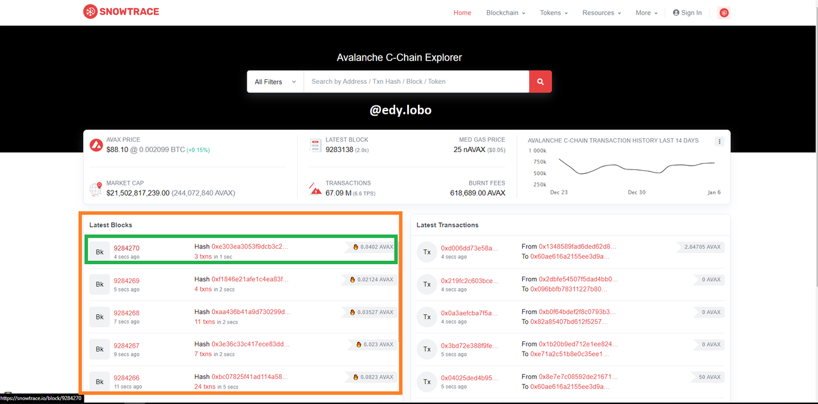Click the Bk icon for block 9284267
Screen dimensions: 818x404
100,350
